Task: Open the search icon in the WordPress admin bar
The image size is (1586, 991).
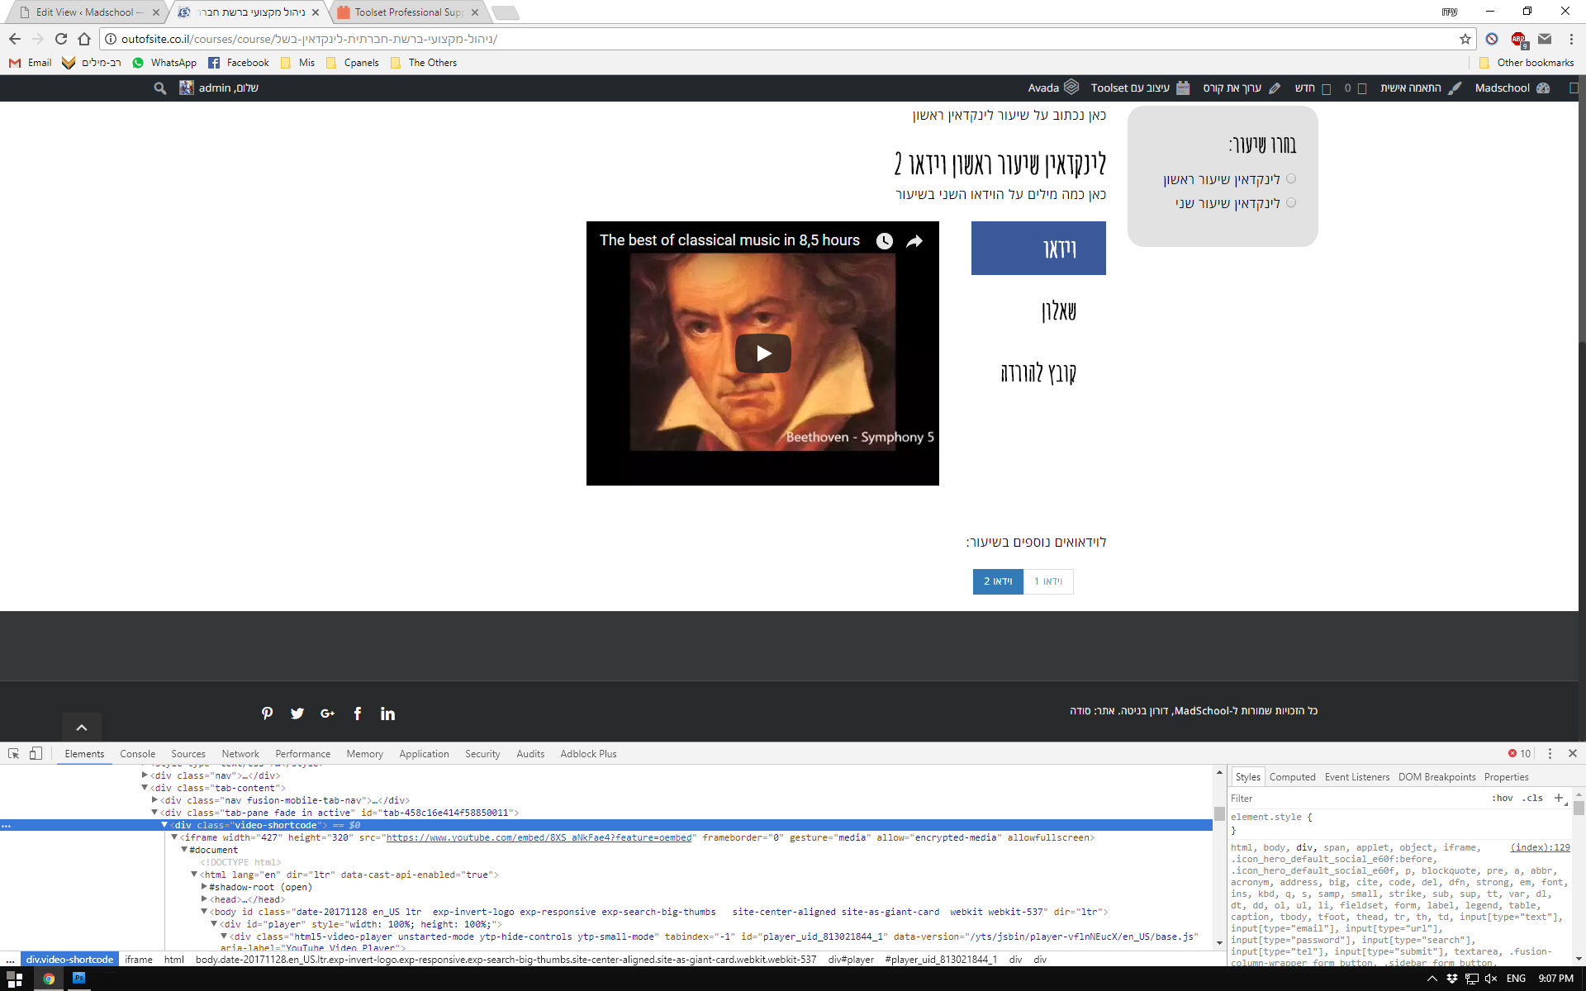Action: 160,88
